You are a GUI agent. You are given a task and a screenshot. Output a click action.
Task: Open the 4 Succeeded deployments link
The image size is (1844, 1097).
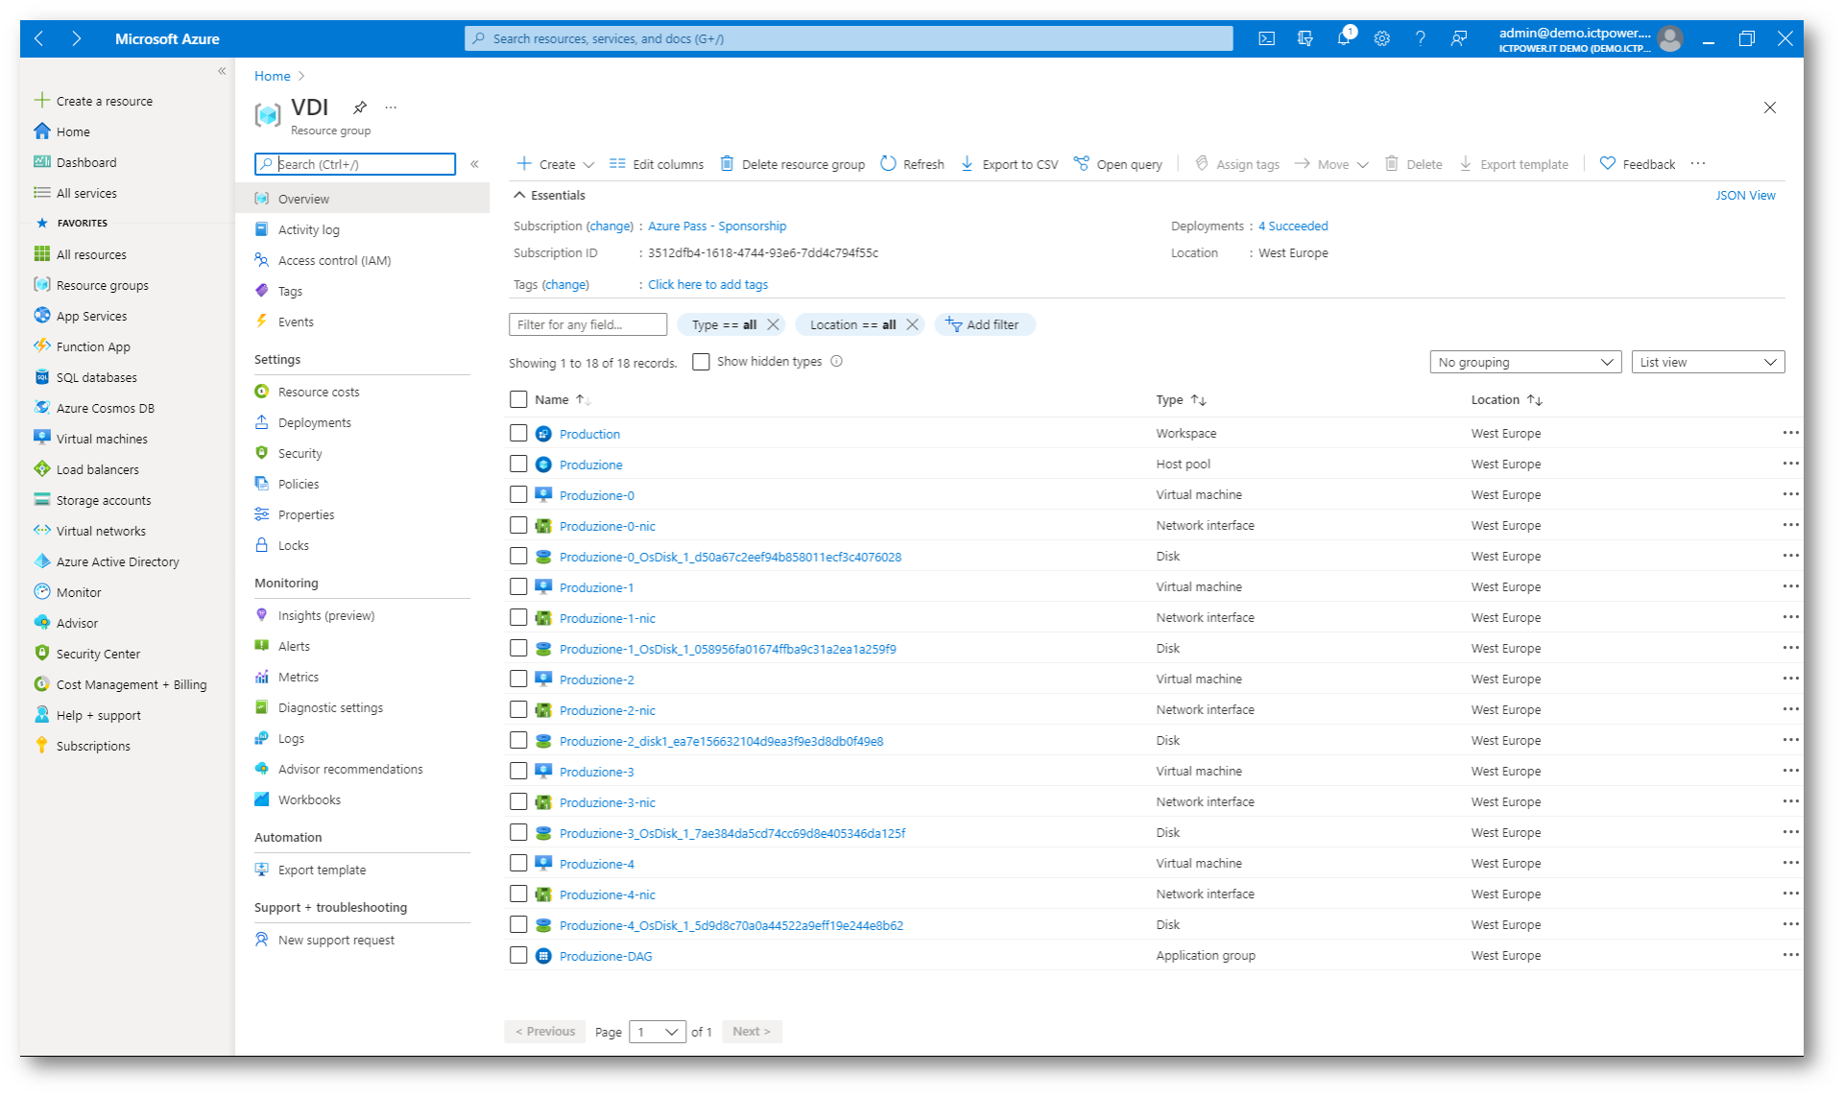coord(1293,226)
